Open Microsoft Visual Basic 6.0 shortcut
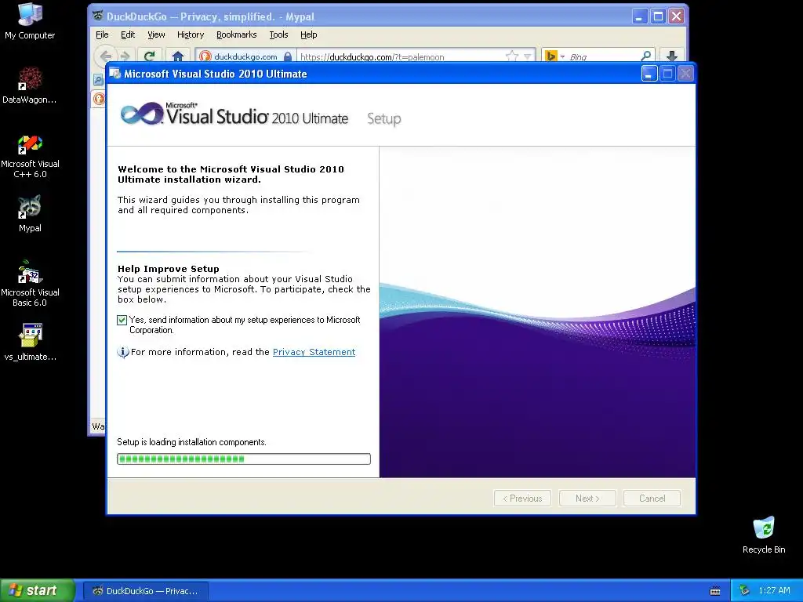Screen dimensions: 803x602 click(x=30, y=284)
